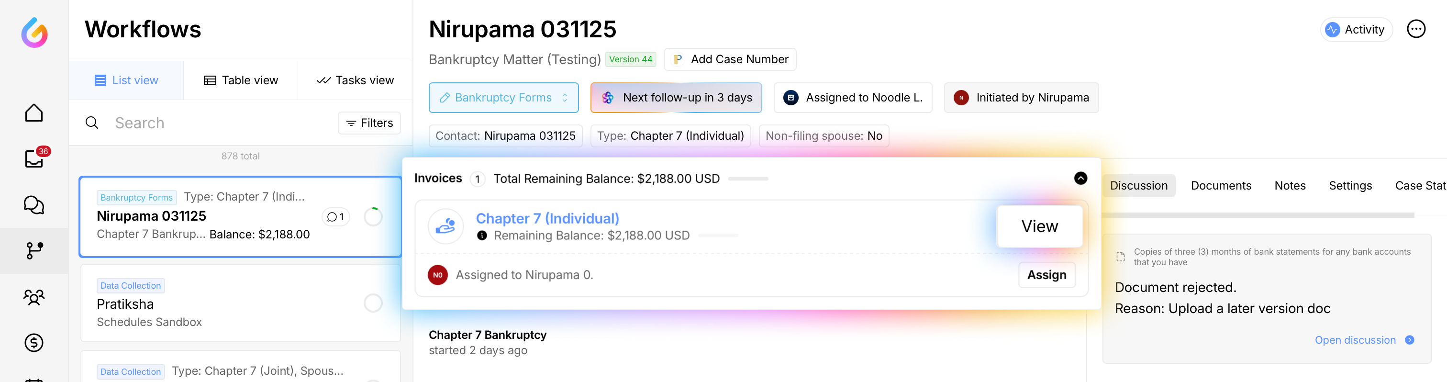Click the search magnifier icon
The image size is (1447, 382).
click(x=92, y=123)
